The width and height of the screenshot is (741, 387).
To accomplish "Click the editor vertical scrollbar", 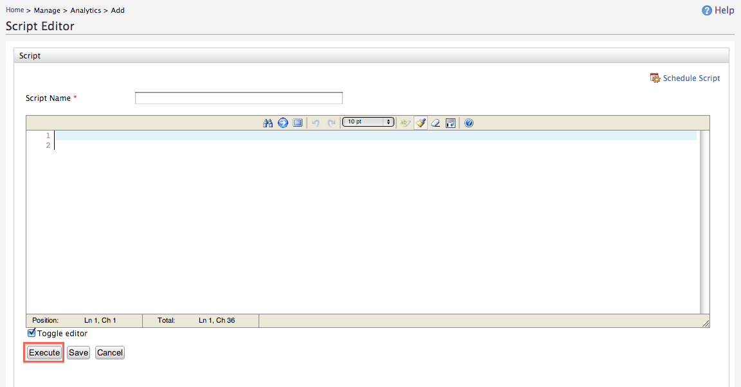I will click(x=704, y=222).
